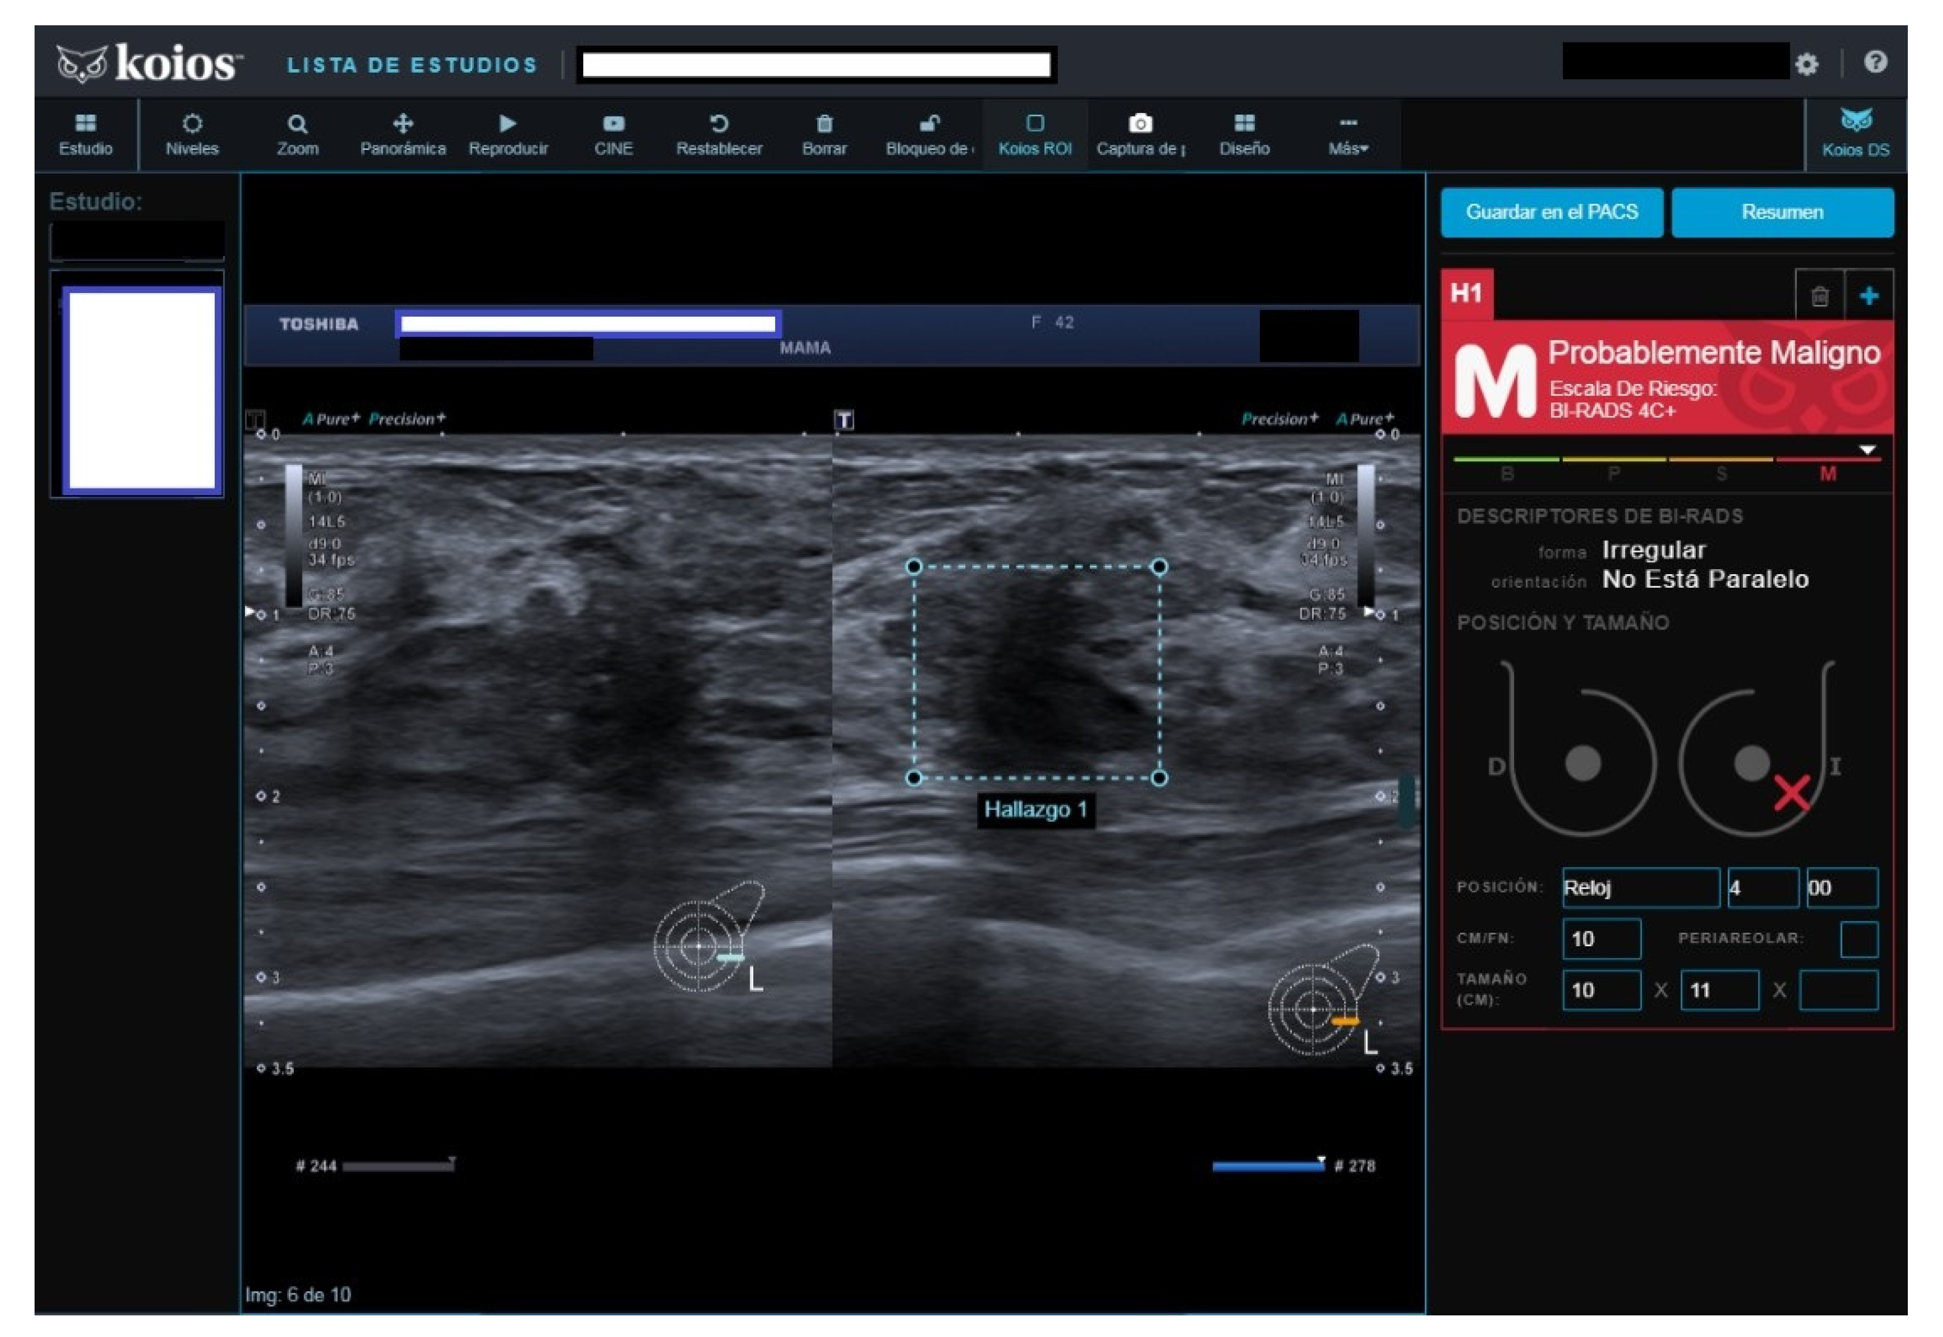This screenshot has height=1337, width=1943.
Task: Activate the Panorámica tool
Action: tap(404, 134)
